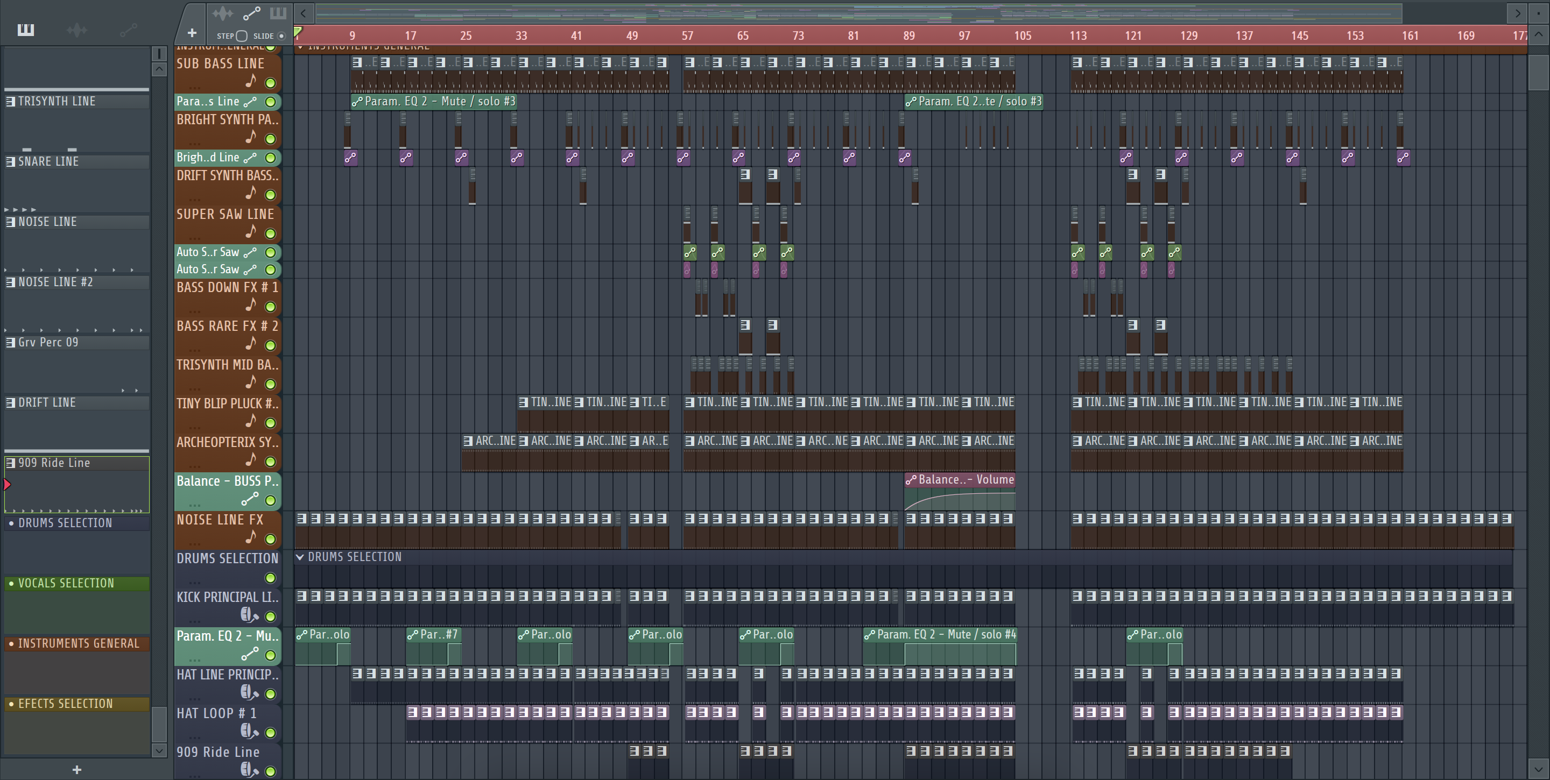
Task: Select pattern clip mode in playlist toolbar
Action: [x=278, y=12]
